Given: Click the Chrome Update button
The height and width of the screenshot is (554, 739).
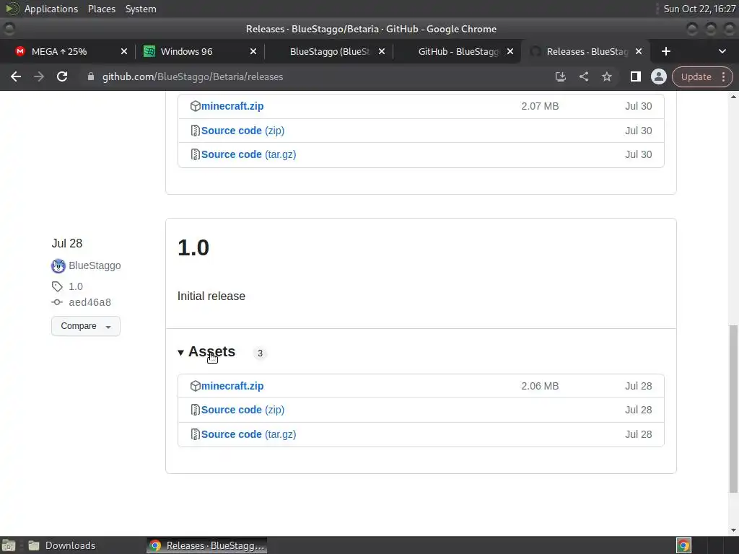Looking at the screenshot, I should click(x=696, y=76).
